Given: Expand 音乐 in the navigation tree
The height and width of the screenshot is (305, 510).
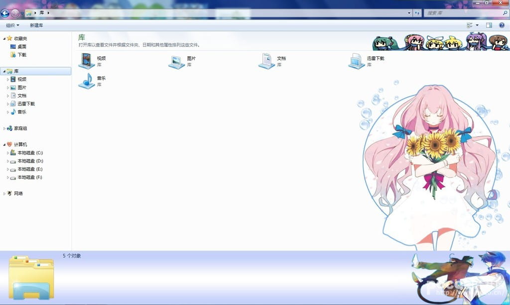Looking at the screenshot, I should [x=8, y=112].
